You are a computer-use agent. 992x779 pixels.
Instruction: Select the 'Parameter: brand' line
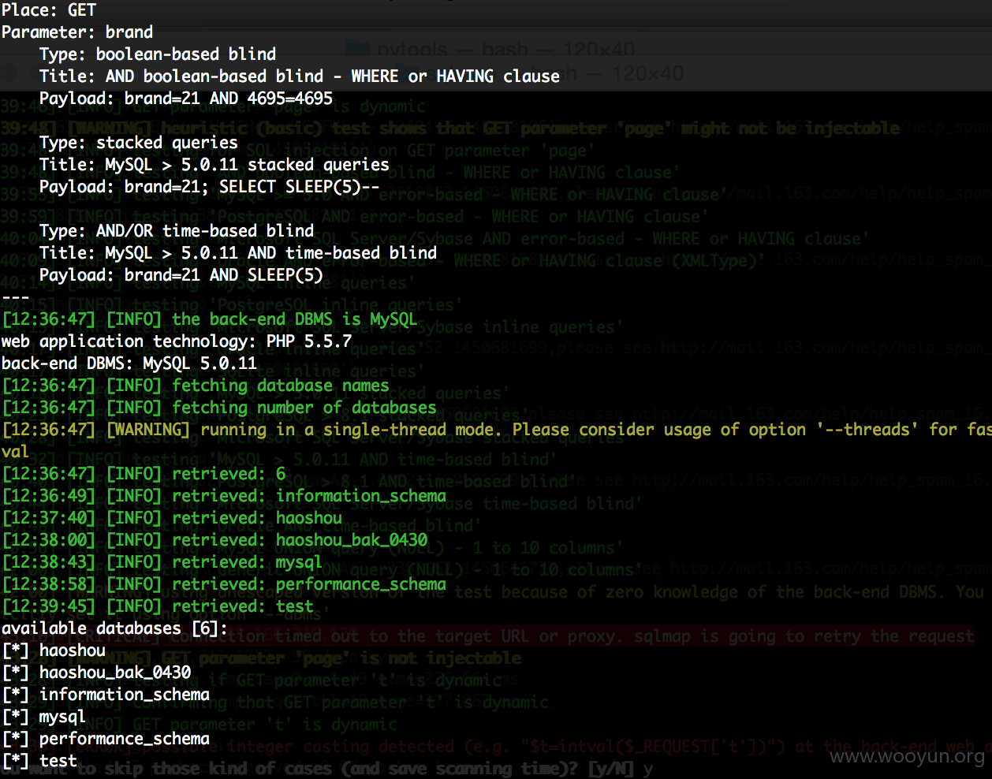pos(77,32)
